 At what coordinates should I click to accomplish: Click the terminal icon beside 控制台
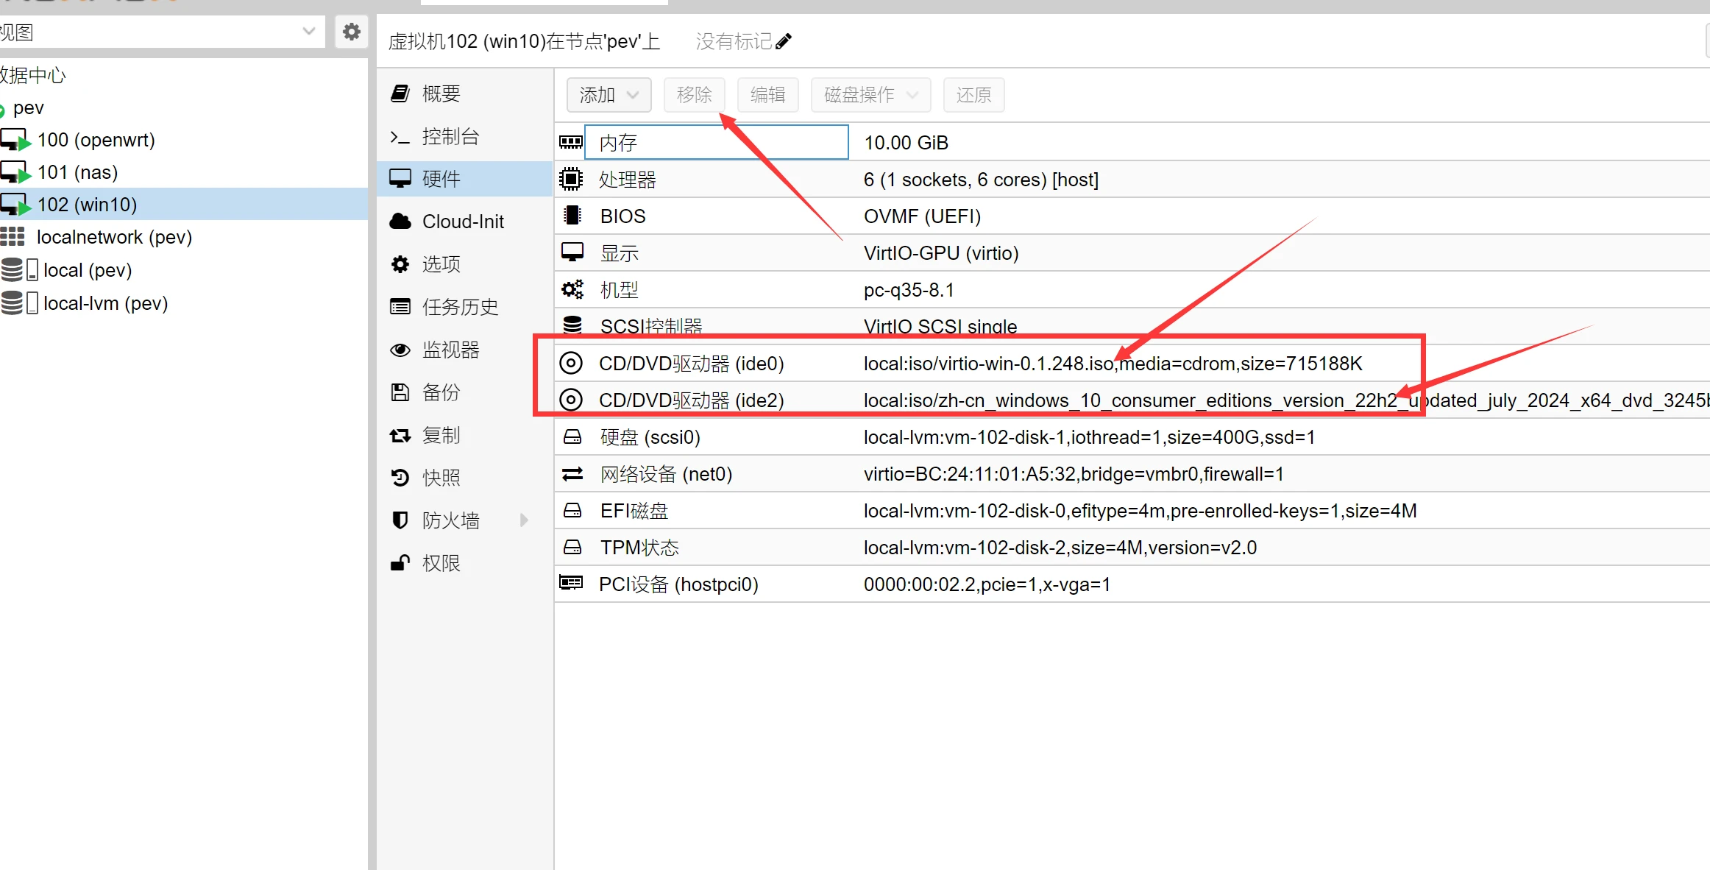400,137
